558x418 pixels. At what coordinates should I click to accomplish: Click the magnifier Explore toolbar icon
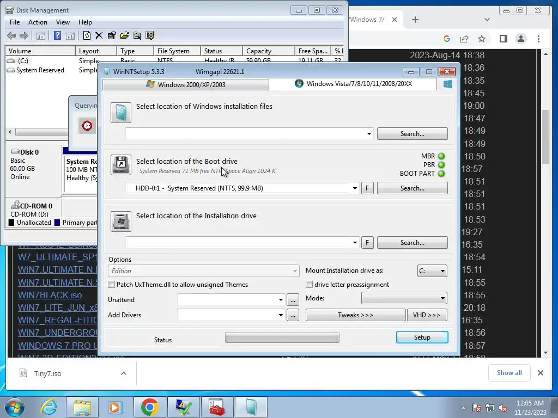pyautogui.click(x=137, y=35)
